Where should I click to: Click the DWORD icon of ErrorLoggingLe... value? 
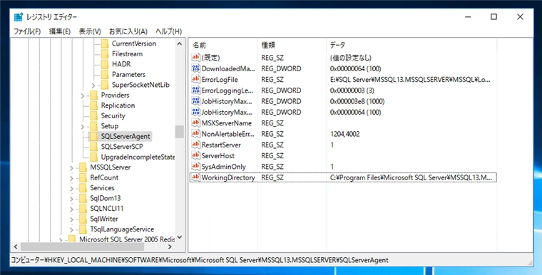point(195,90)
